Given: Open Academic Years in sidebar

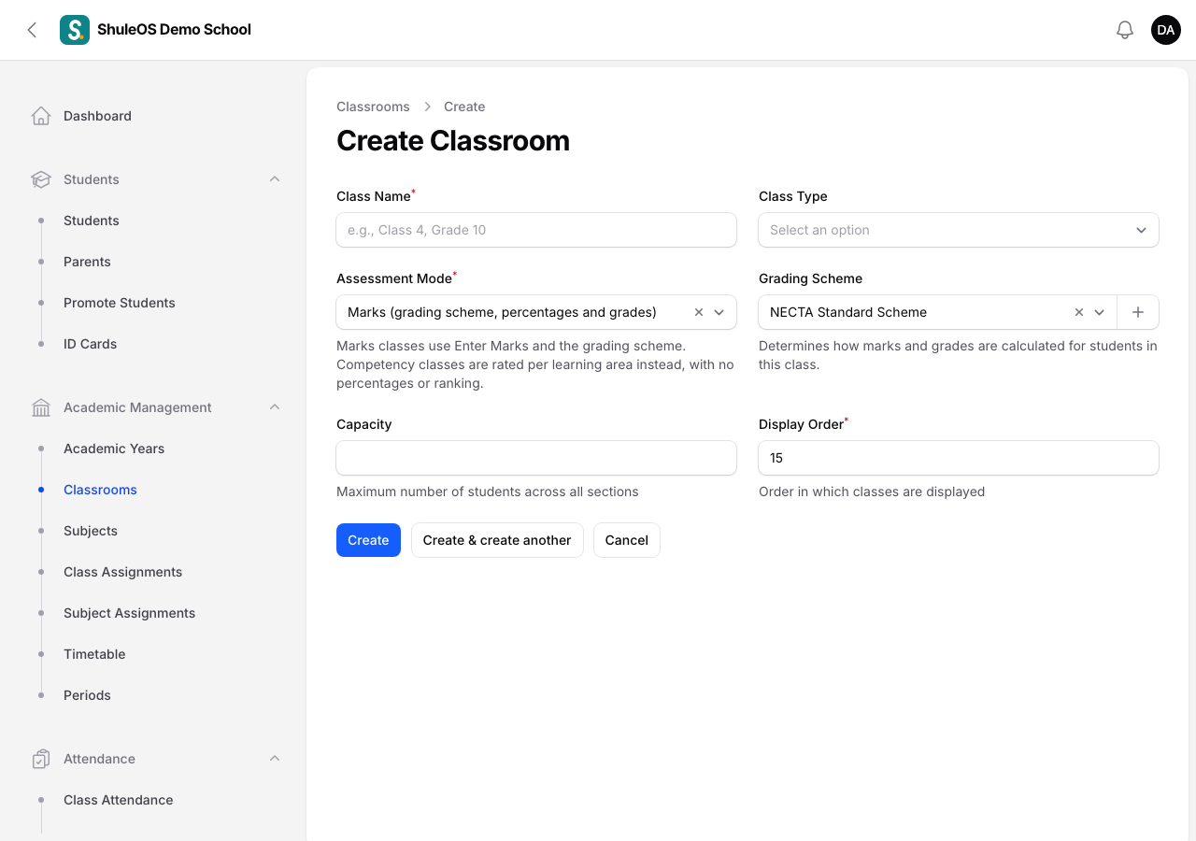Looking at the screenshot, I should point(114,449).
